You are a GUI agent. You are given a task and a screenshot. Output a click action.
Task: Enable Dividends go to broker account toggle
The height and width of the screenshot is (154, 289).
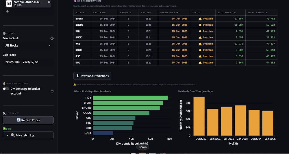click(x=6, y=89)
